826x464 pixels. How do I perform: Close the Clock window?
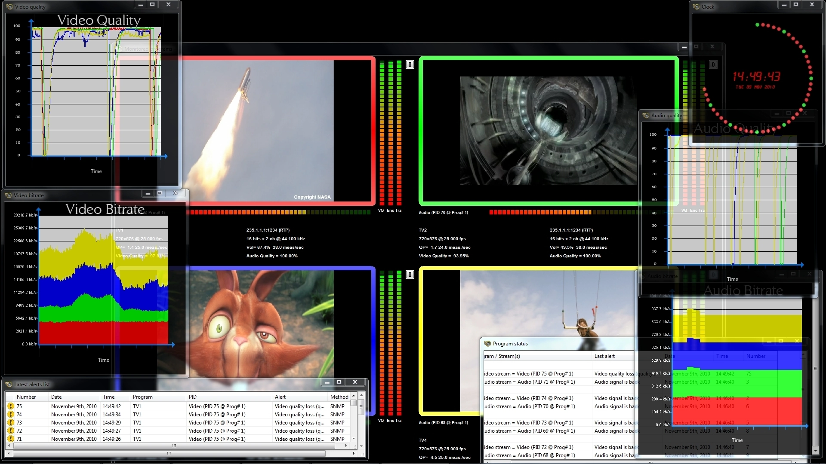click(x=812, y=4)
